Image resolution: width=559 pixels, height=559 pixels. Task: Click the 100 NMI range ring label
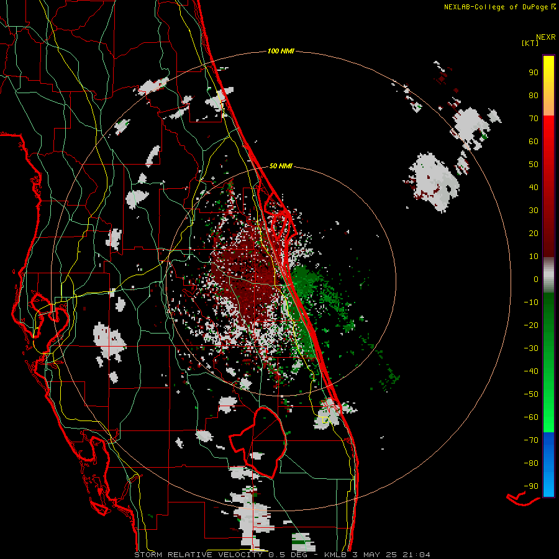(x=281, y=52)
